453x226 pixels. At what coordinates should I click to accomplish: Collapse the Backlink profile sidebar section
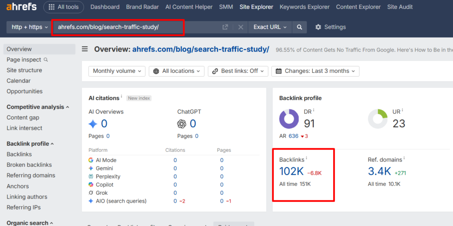coord(31,143)
